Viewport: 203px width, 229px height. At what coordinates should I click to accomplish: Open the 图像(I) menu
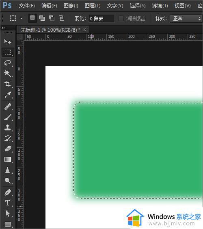pyautogui.click(x=71, y=6)
